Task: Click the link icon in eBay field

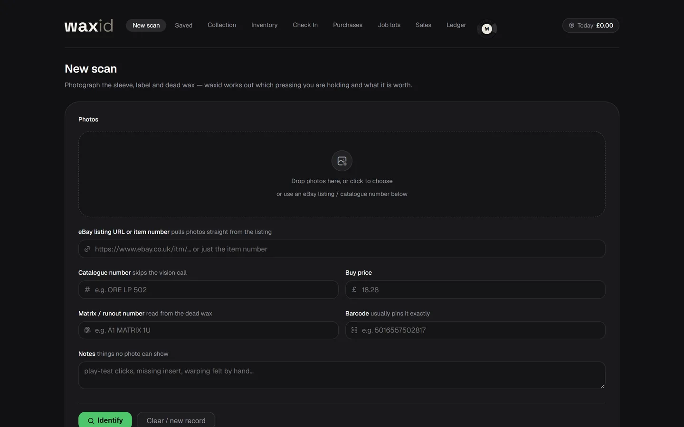Action: (x=87, y=249)
